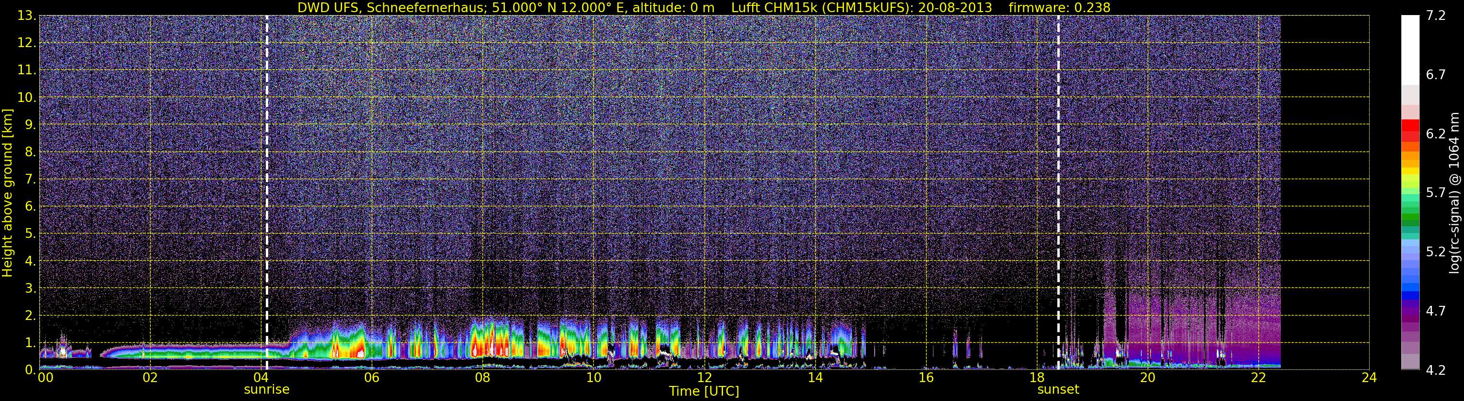Click the 'sunrise' label below the axis
This screenshot has width=1464, height=401.
(x=267, y=390)
